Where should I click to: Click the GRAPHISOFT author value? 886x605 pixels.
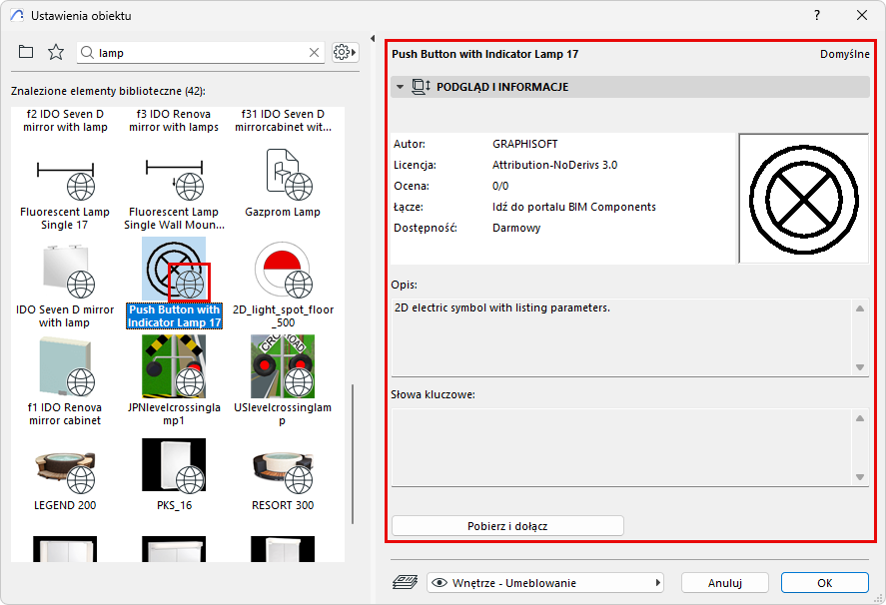(525, 144)
